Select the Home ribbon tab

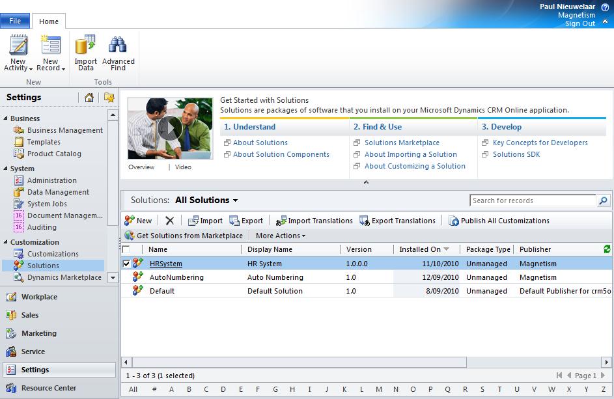pyautogui.click(x=49, y=21)
